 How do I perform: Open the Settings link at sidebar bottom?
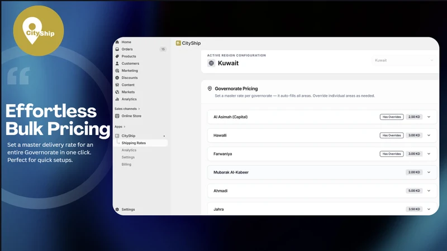128,210
